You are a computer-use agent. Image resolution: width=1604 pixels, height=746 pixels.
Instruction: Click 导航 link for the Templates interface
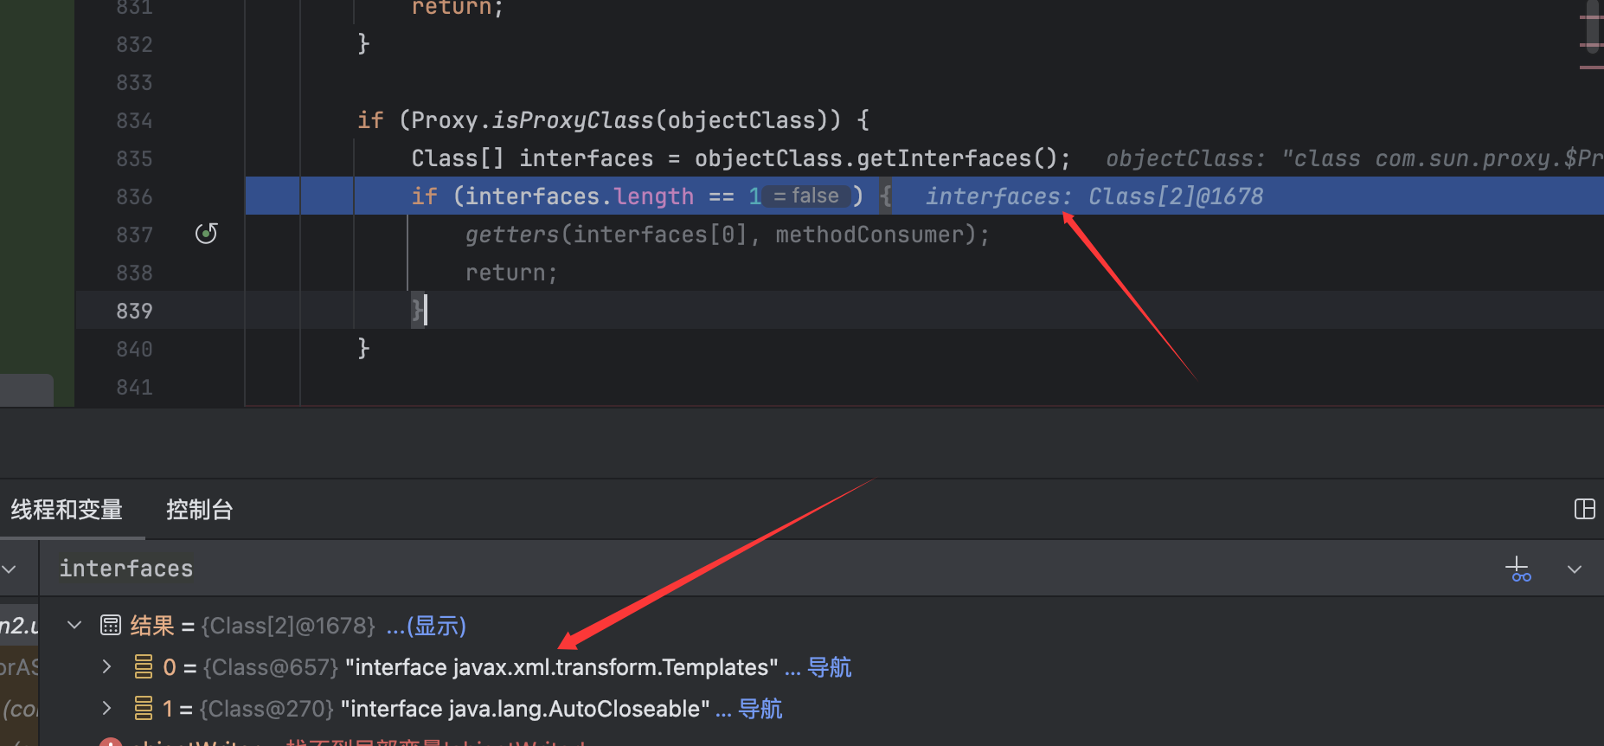click(x=829, y=667)
